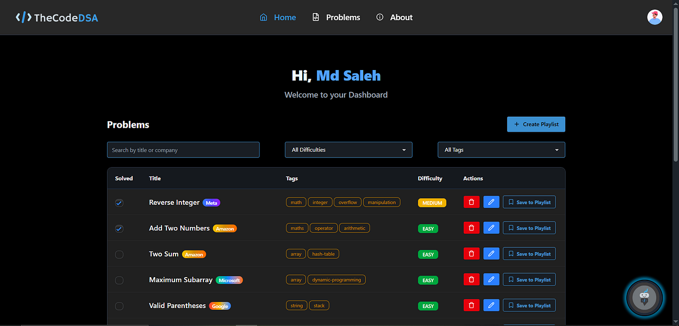Click the Amazon badge beside Two Sum
The height and width of the screenshot is (326, 679).
194,254
